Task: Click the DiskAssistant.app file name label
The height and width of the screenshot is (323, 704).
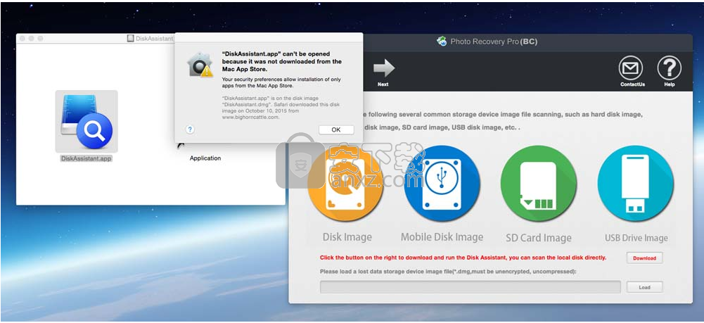Action: pyautogui.click(x=87, y=158)
